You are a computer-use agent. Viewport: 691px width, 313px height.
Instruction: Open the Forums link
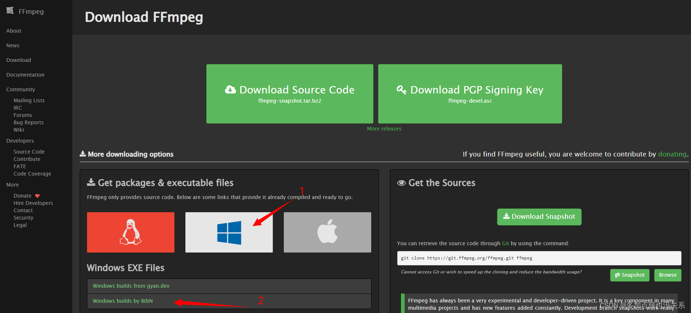pyautogui.click(x=23, y=115)
